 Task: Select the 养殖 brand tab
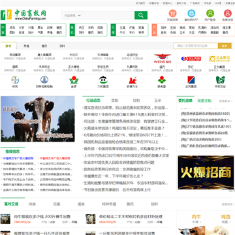[26, 46]
